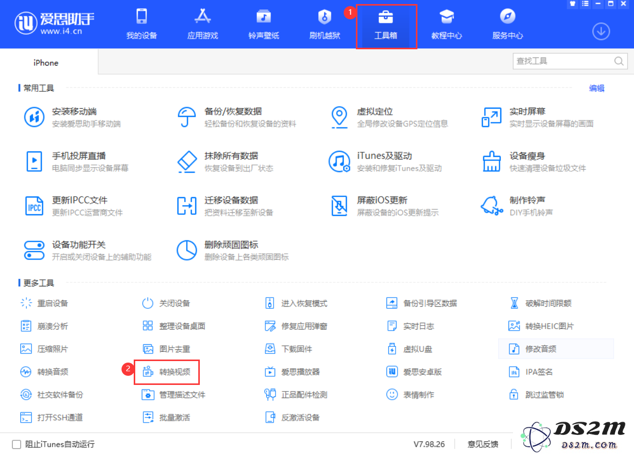Switch to the 工具箱 toolbox section
The width and height of the screenshot is (634, 454).
386,24
